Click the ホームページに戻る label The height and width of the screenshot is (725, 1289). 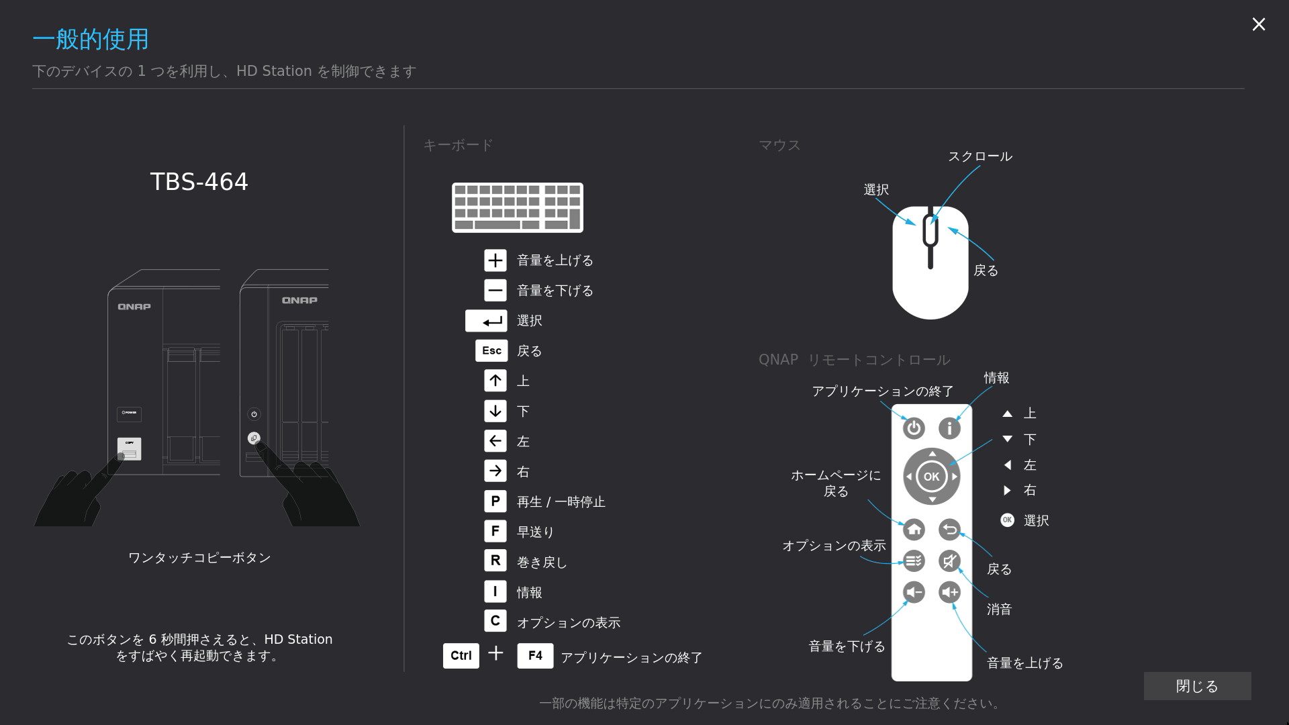coord(836,483)
